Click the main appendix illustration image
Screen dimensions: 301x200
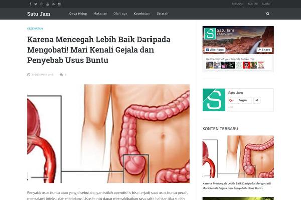(108, 134)
